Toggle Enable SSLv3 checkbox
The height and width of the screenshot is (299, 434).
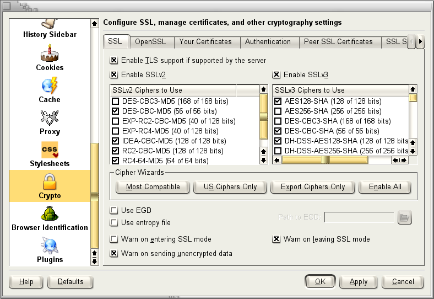tap(276, 74)
